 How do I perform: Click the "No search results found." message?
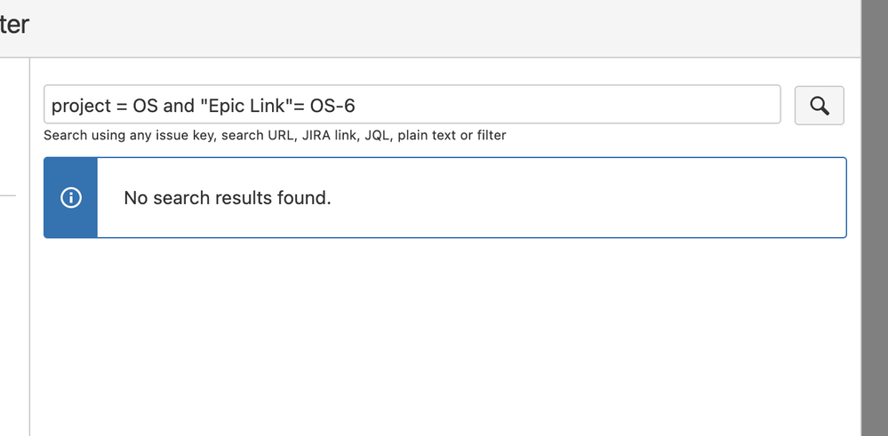(x=227, y=198)
